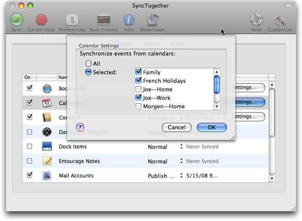Uncheck the Joe—Work calendar checkbox
The height and width of the screenshot is (221, 302).
138,98
